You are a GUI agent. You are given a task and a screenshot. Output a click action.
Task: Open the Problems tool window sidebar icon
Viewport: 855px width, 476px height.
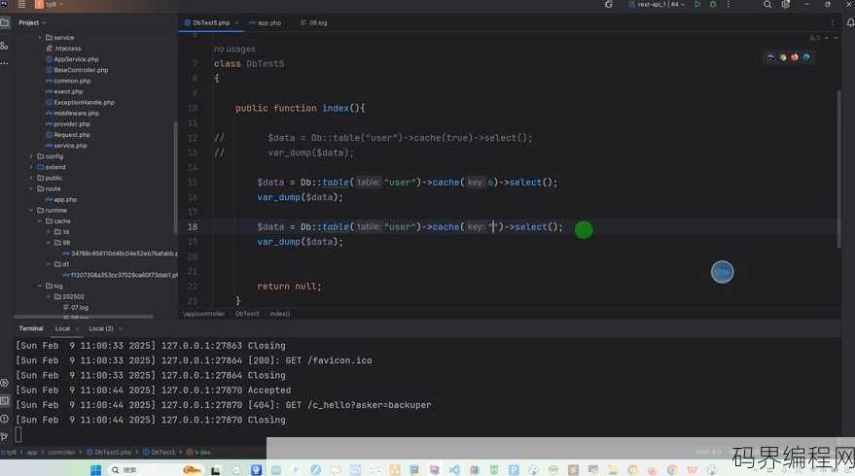click(4, 419)
